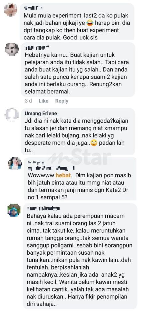Open avatar beside "Wowwww hebat" comment
Viewport: 159px width, 313px height.
(x=15, y=164)
